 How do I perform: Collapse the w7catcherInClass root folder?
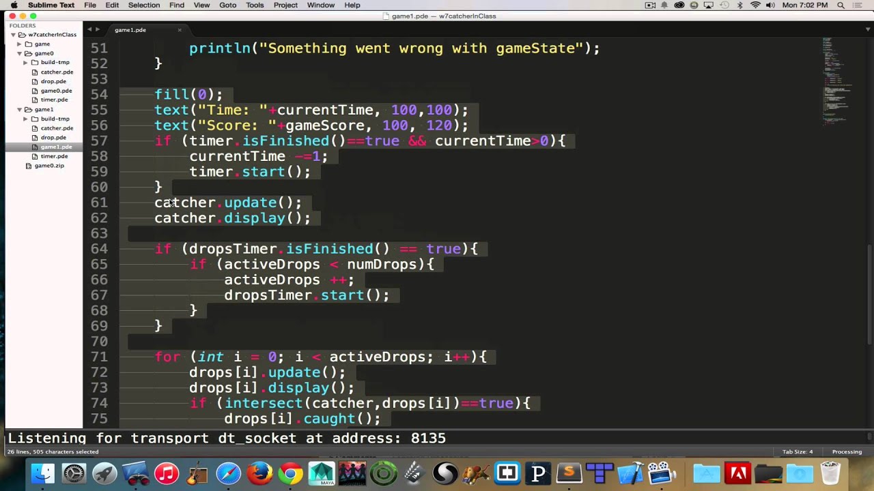pos(13,35)
